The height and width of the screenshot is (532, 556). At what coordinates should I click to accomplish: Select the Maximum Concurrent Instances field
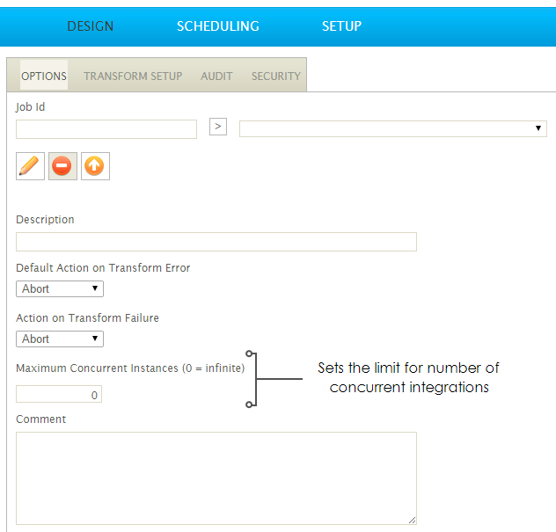pos(59,395)
